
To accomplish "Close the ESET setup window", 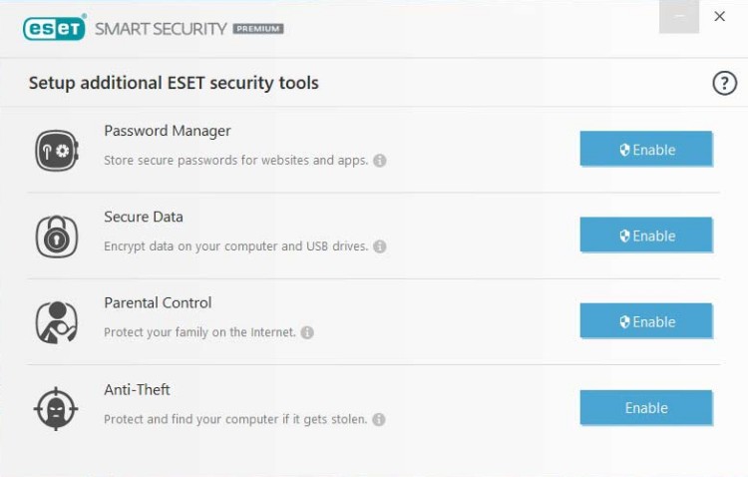I will click(719, 16).
